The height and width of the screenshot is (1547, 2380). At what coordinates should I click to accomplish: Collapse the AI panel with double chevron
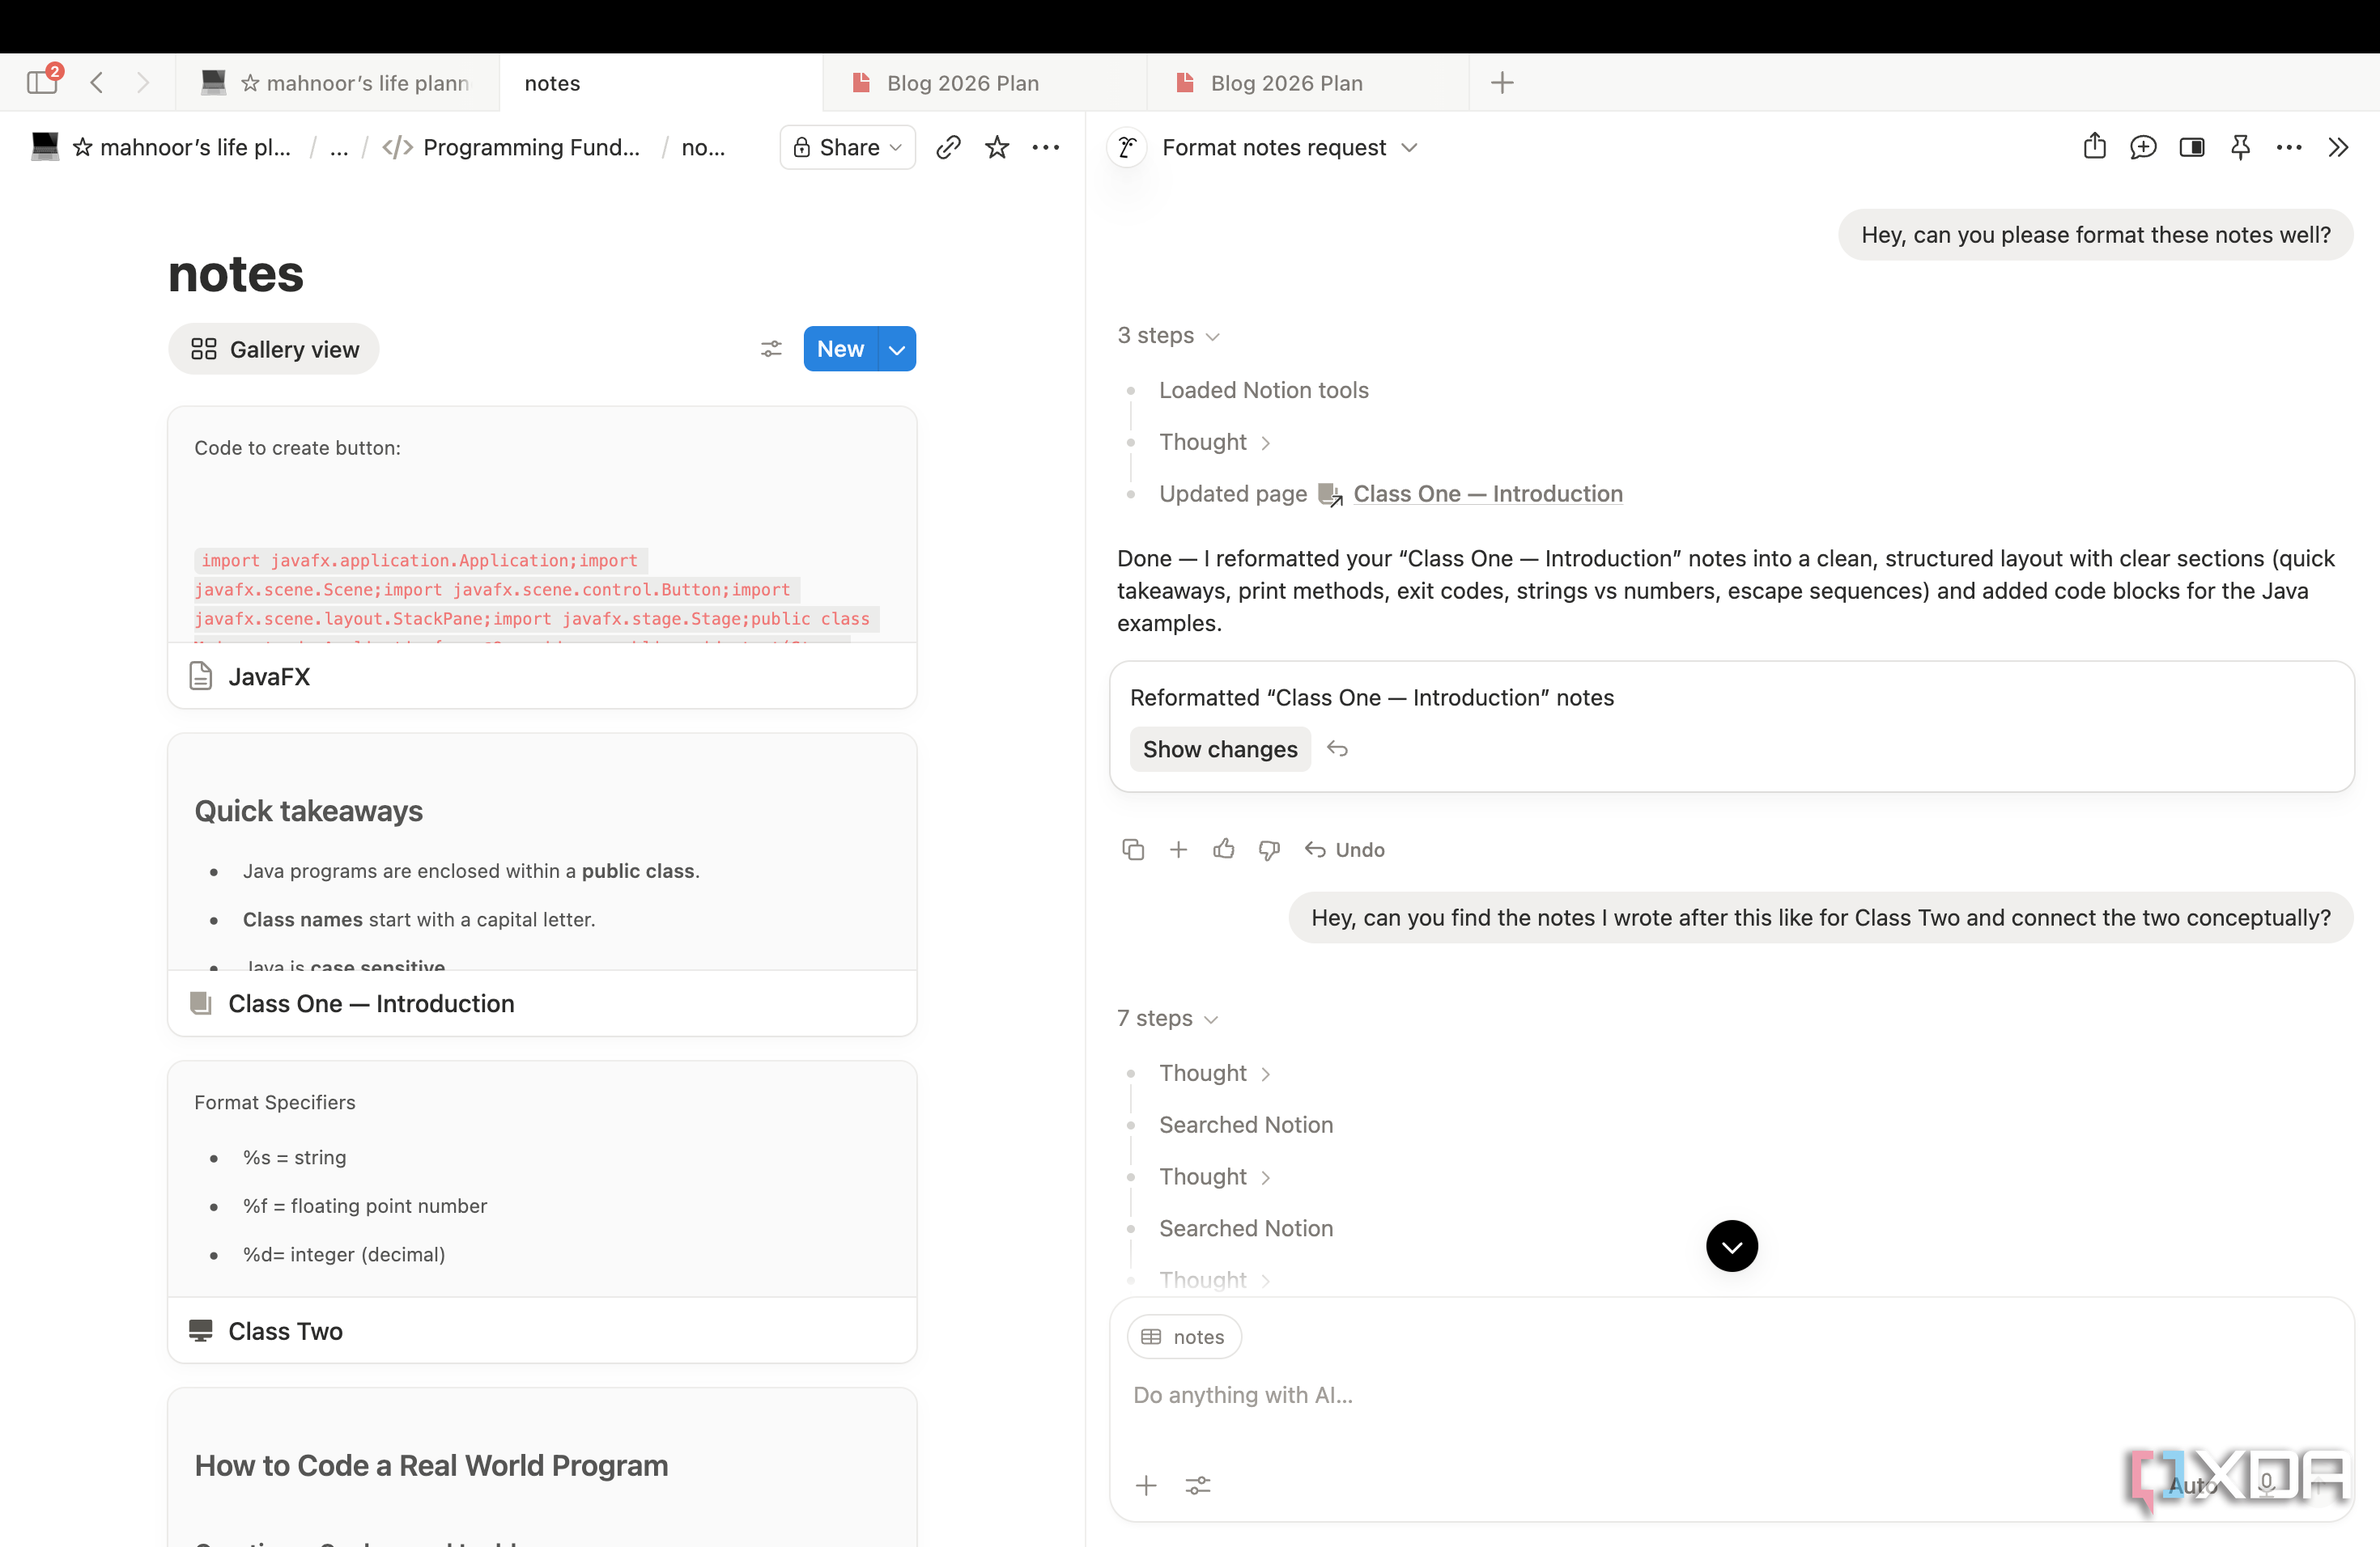click(x=2338, y=147)
